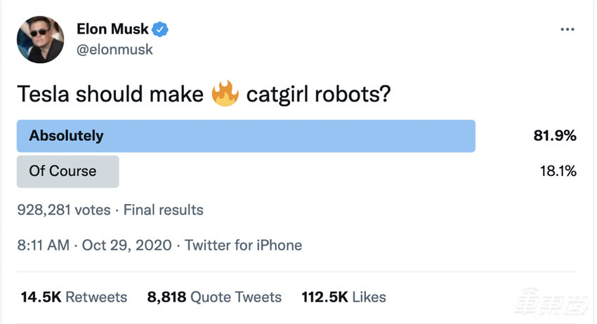The width and height of the screenshot is (597, 324).
Task: Click the Elon Musk display name
Action: tap(112, 29)
